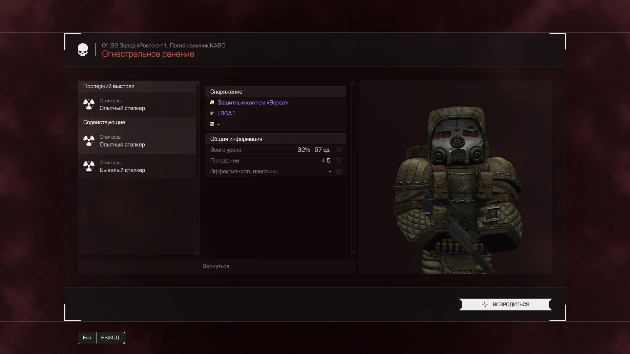Click help icon on Попаданий row
630x354 pixels.
[x=338, y=161]
